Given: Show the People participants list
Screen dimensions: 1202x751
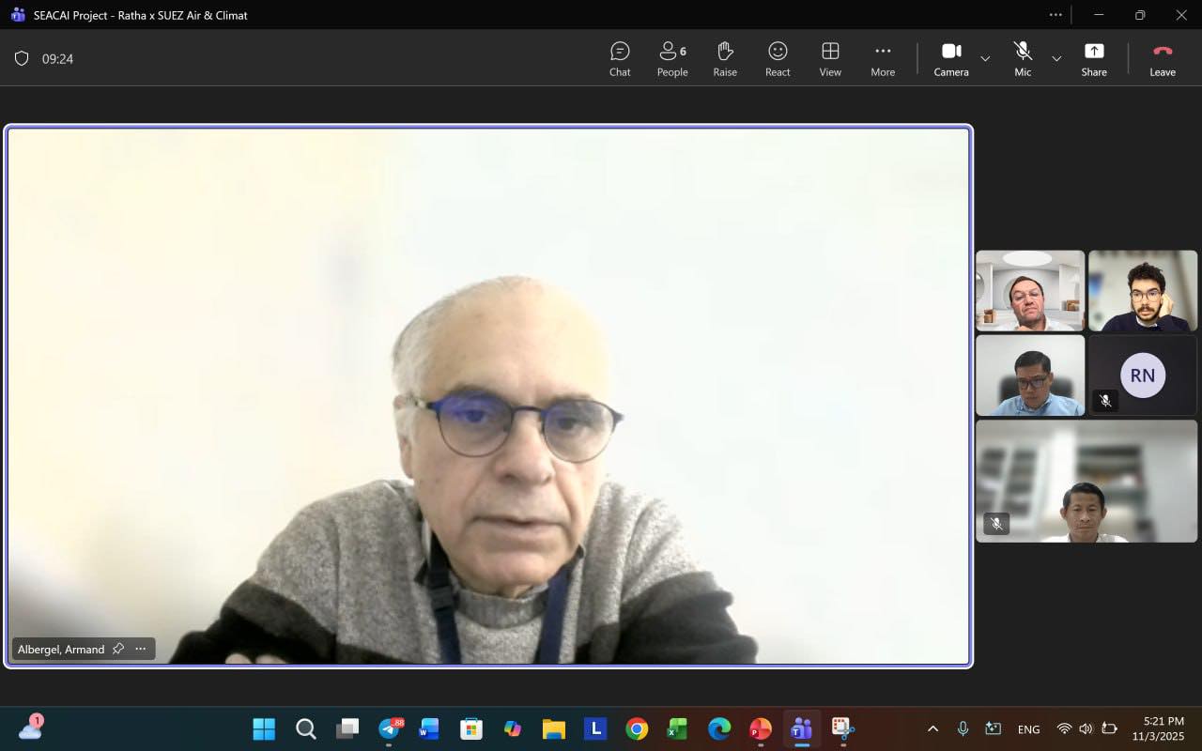Looking at the screenshot, I should click(672, 58).
